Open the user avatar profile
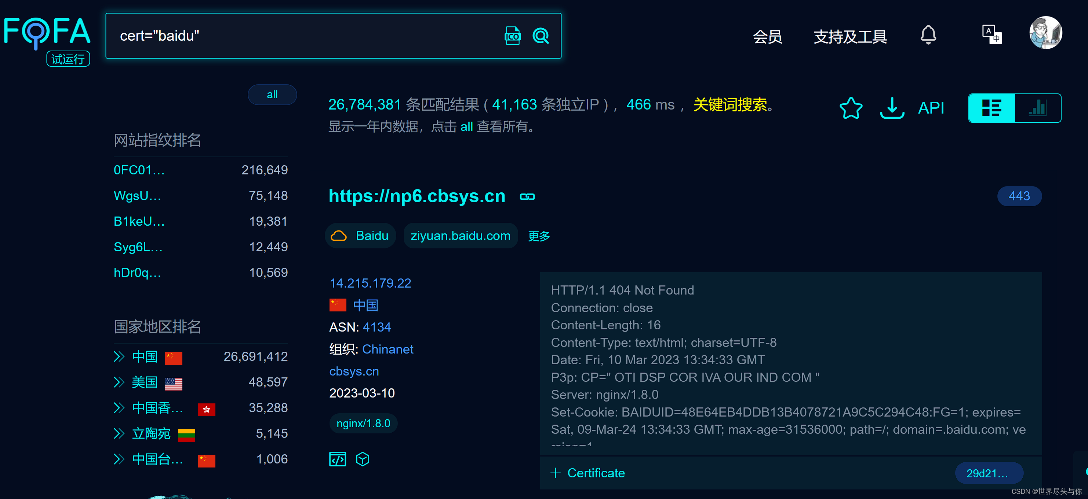1088x499 pixels. [1045, 33]
